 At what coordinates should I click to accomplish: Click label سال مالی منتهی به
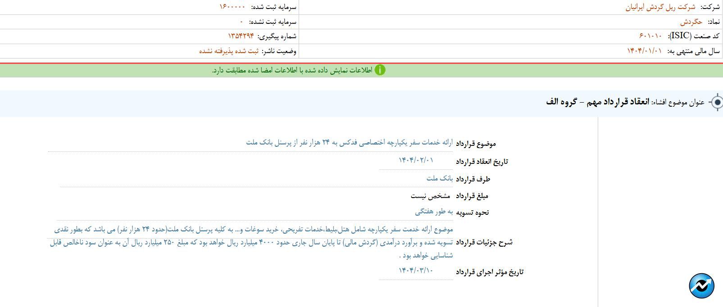[693, 51]
